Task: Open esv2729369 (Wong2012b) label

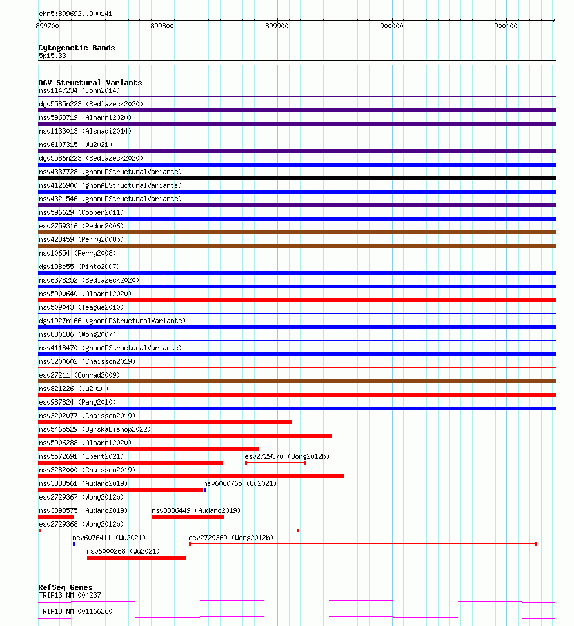Action: 231,539
